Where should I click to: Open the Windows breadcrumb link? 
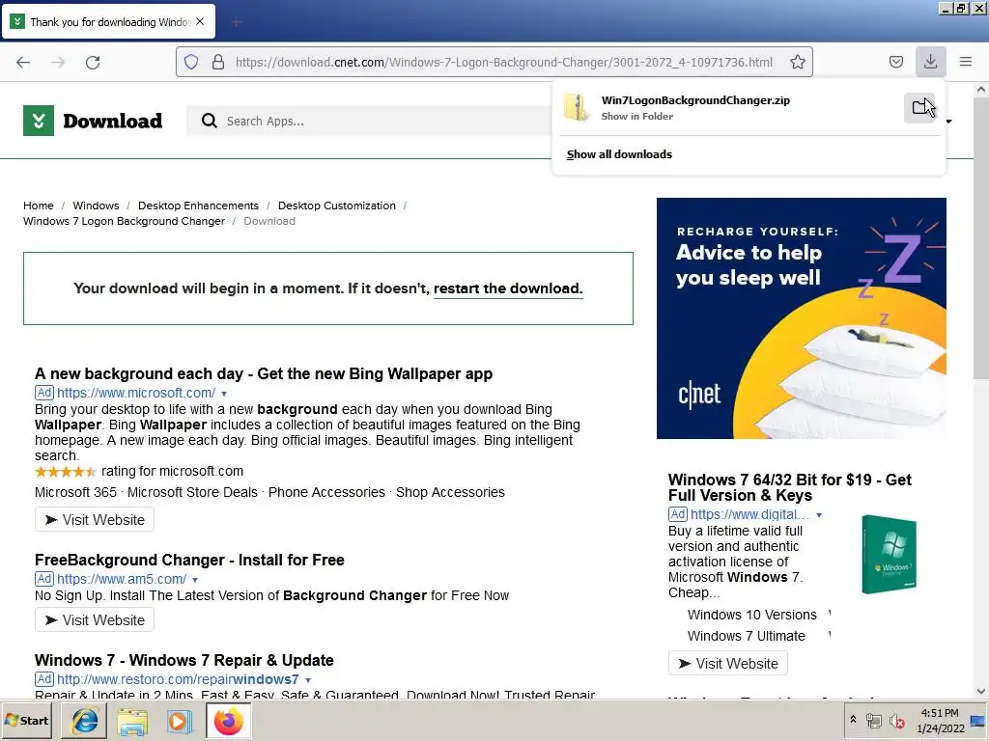[x=96, y=206]
